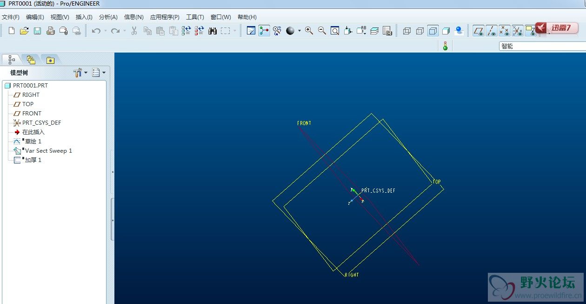Open the 智能 selection filter combo box
Image resolution: width=586 pixels, height=304 pixels.
coord(542,46)
